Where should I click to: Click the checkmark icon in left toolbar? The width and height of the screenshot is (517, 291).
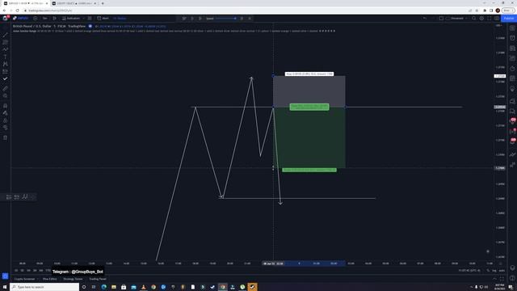pos(6,78)
